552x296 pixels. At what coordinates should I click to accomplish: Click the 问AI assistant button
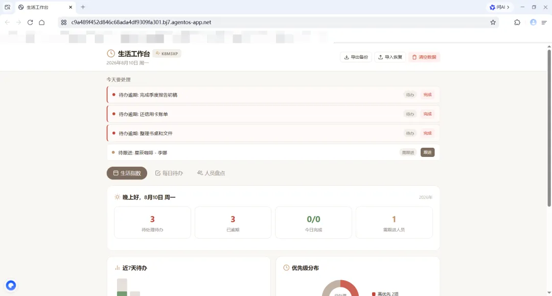499,7
